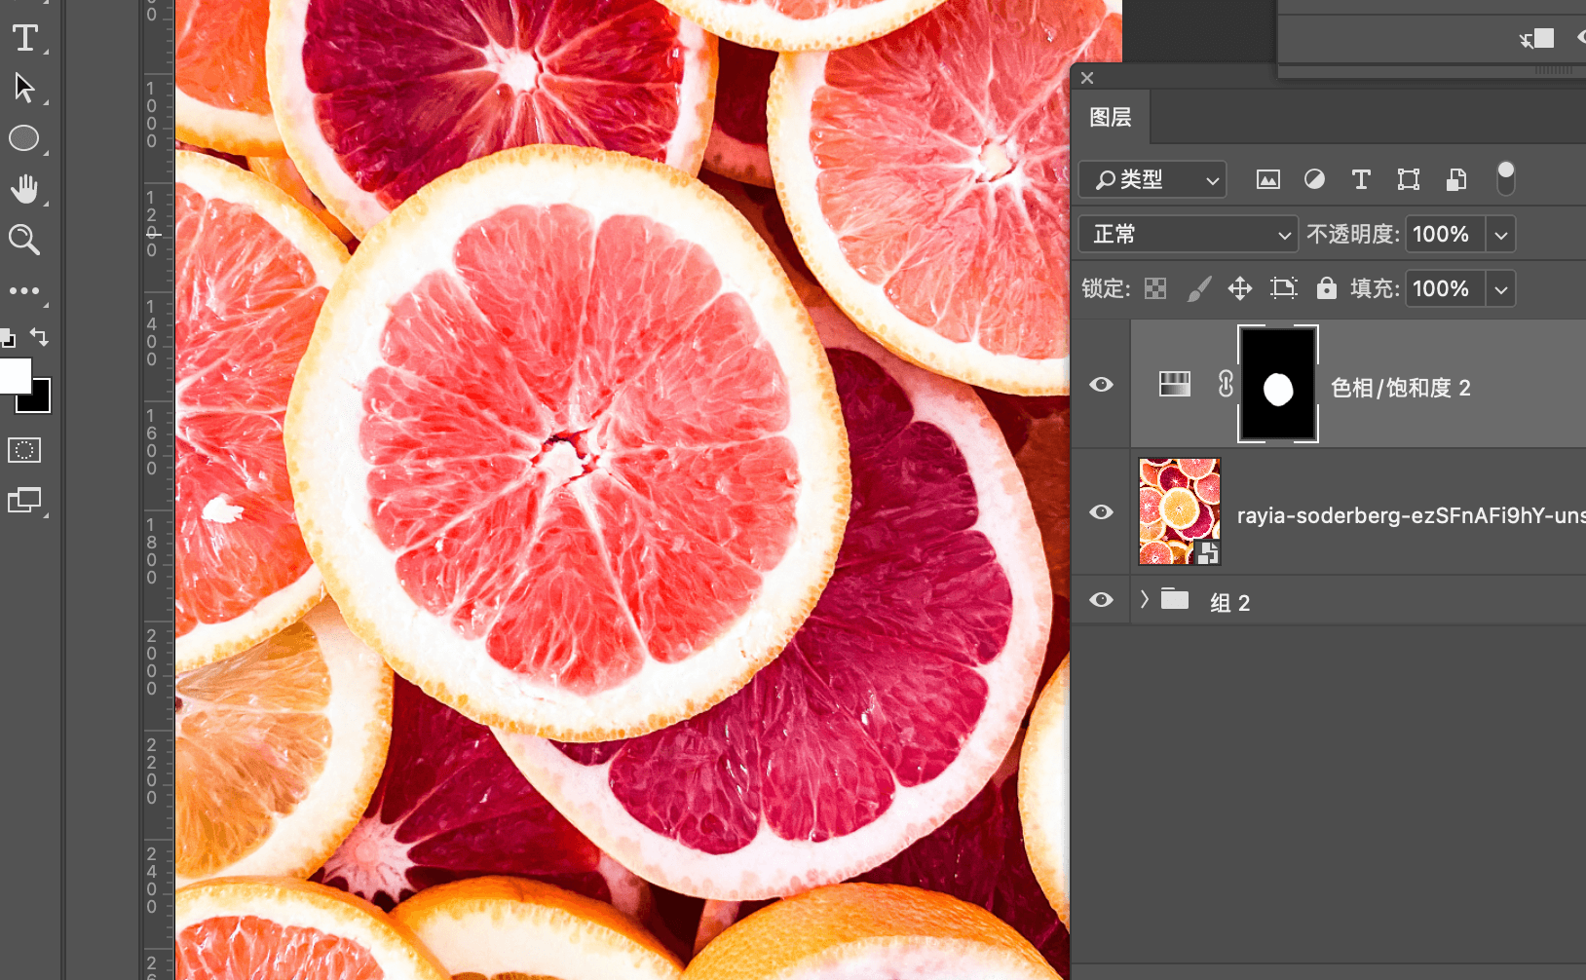
Task: Lock all layer attributes padlock button
Action: tap(1326, 288)
